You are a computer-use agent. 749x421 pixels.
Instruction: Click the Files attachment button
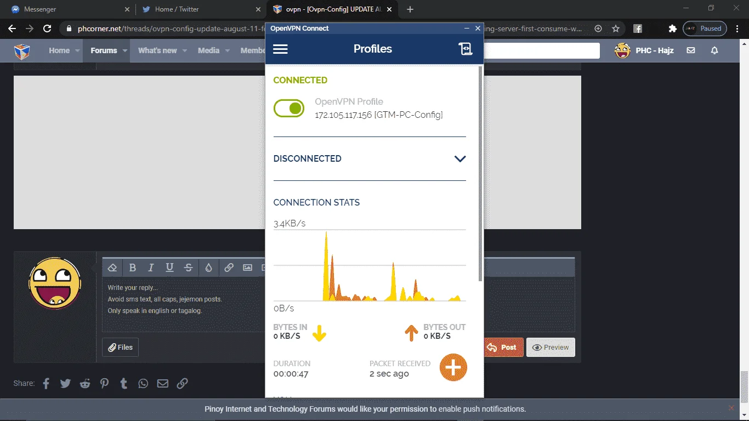coord(120,348)
